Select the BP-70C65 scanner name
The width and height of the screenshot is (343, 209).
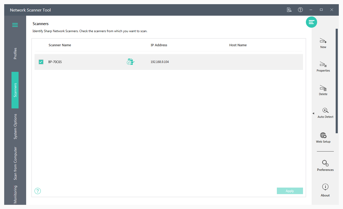55,62
